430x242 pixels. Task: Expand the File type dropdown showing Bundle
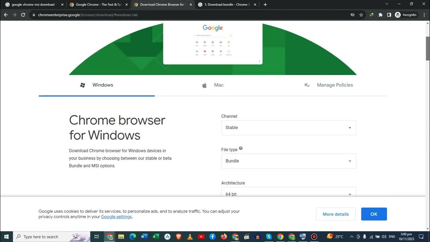tap(289, 161)
